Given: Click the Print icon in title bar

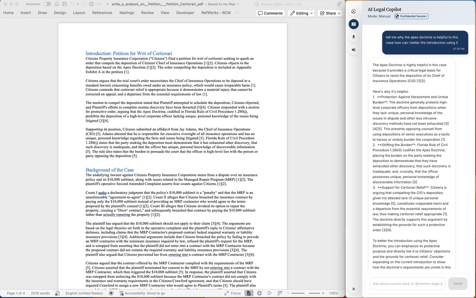Looking at the screenshot, I should click(x=92, y=4).
